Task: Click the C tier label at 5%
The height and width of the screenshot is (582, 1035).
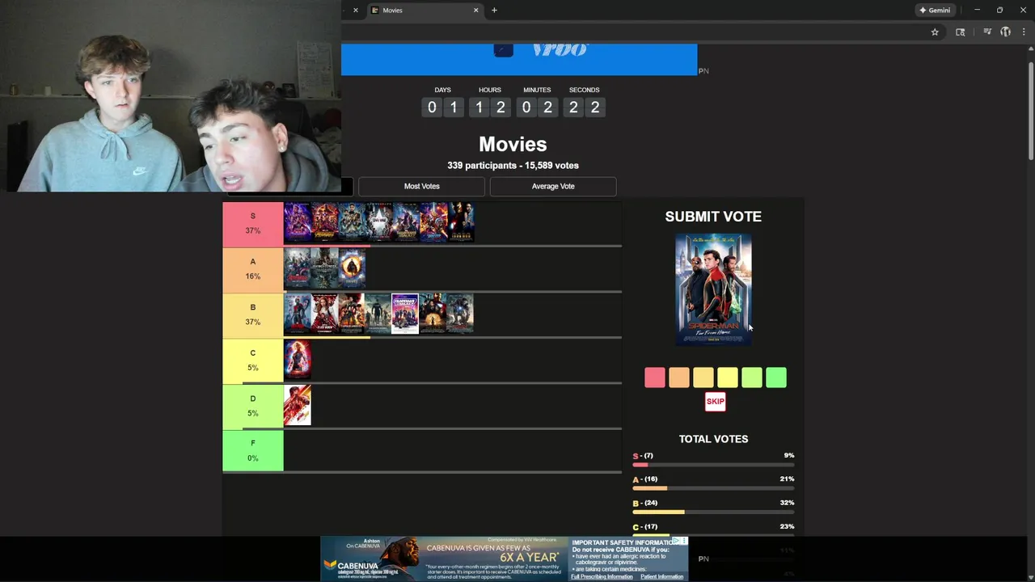Action: [x=253, y=361]
